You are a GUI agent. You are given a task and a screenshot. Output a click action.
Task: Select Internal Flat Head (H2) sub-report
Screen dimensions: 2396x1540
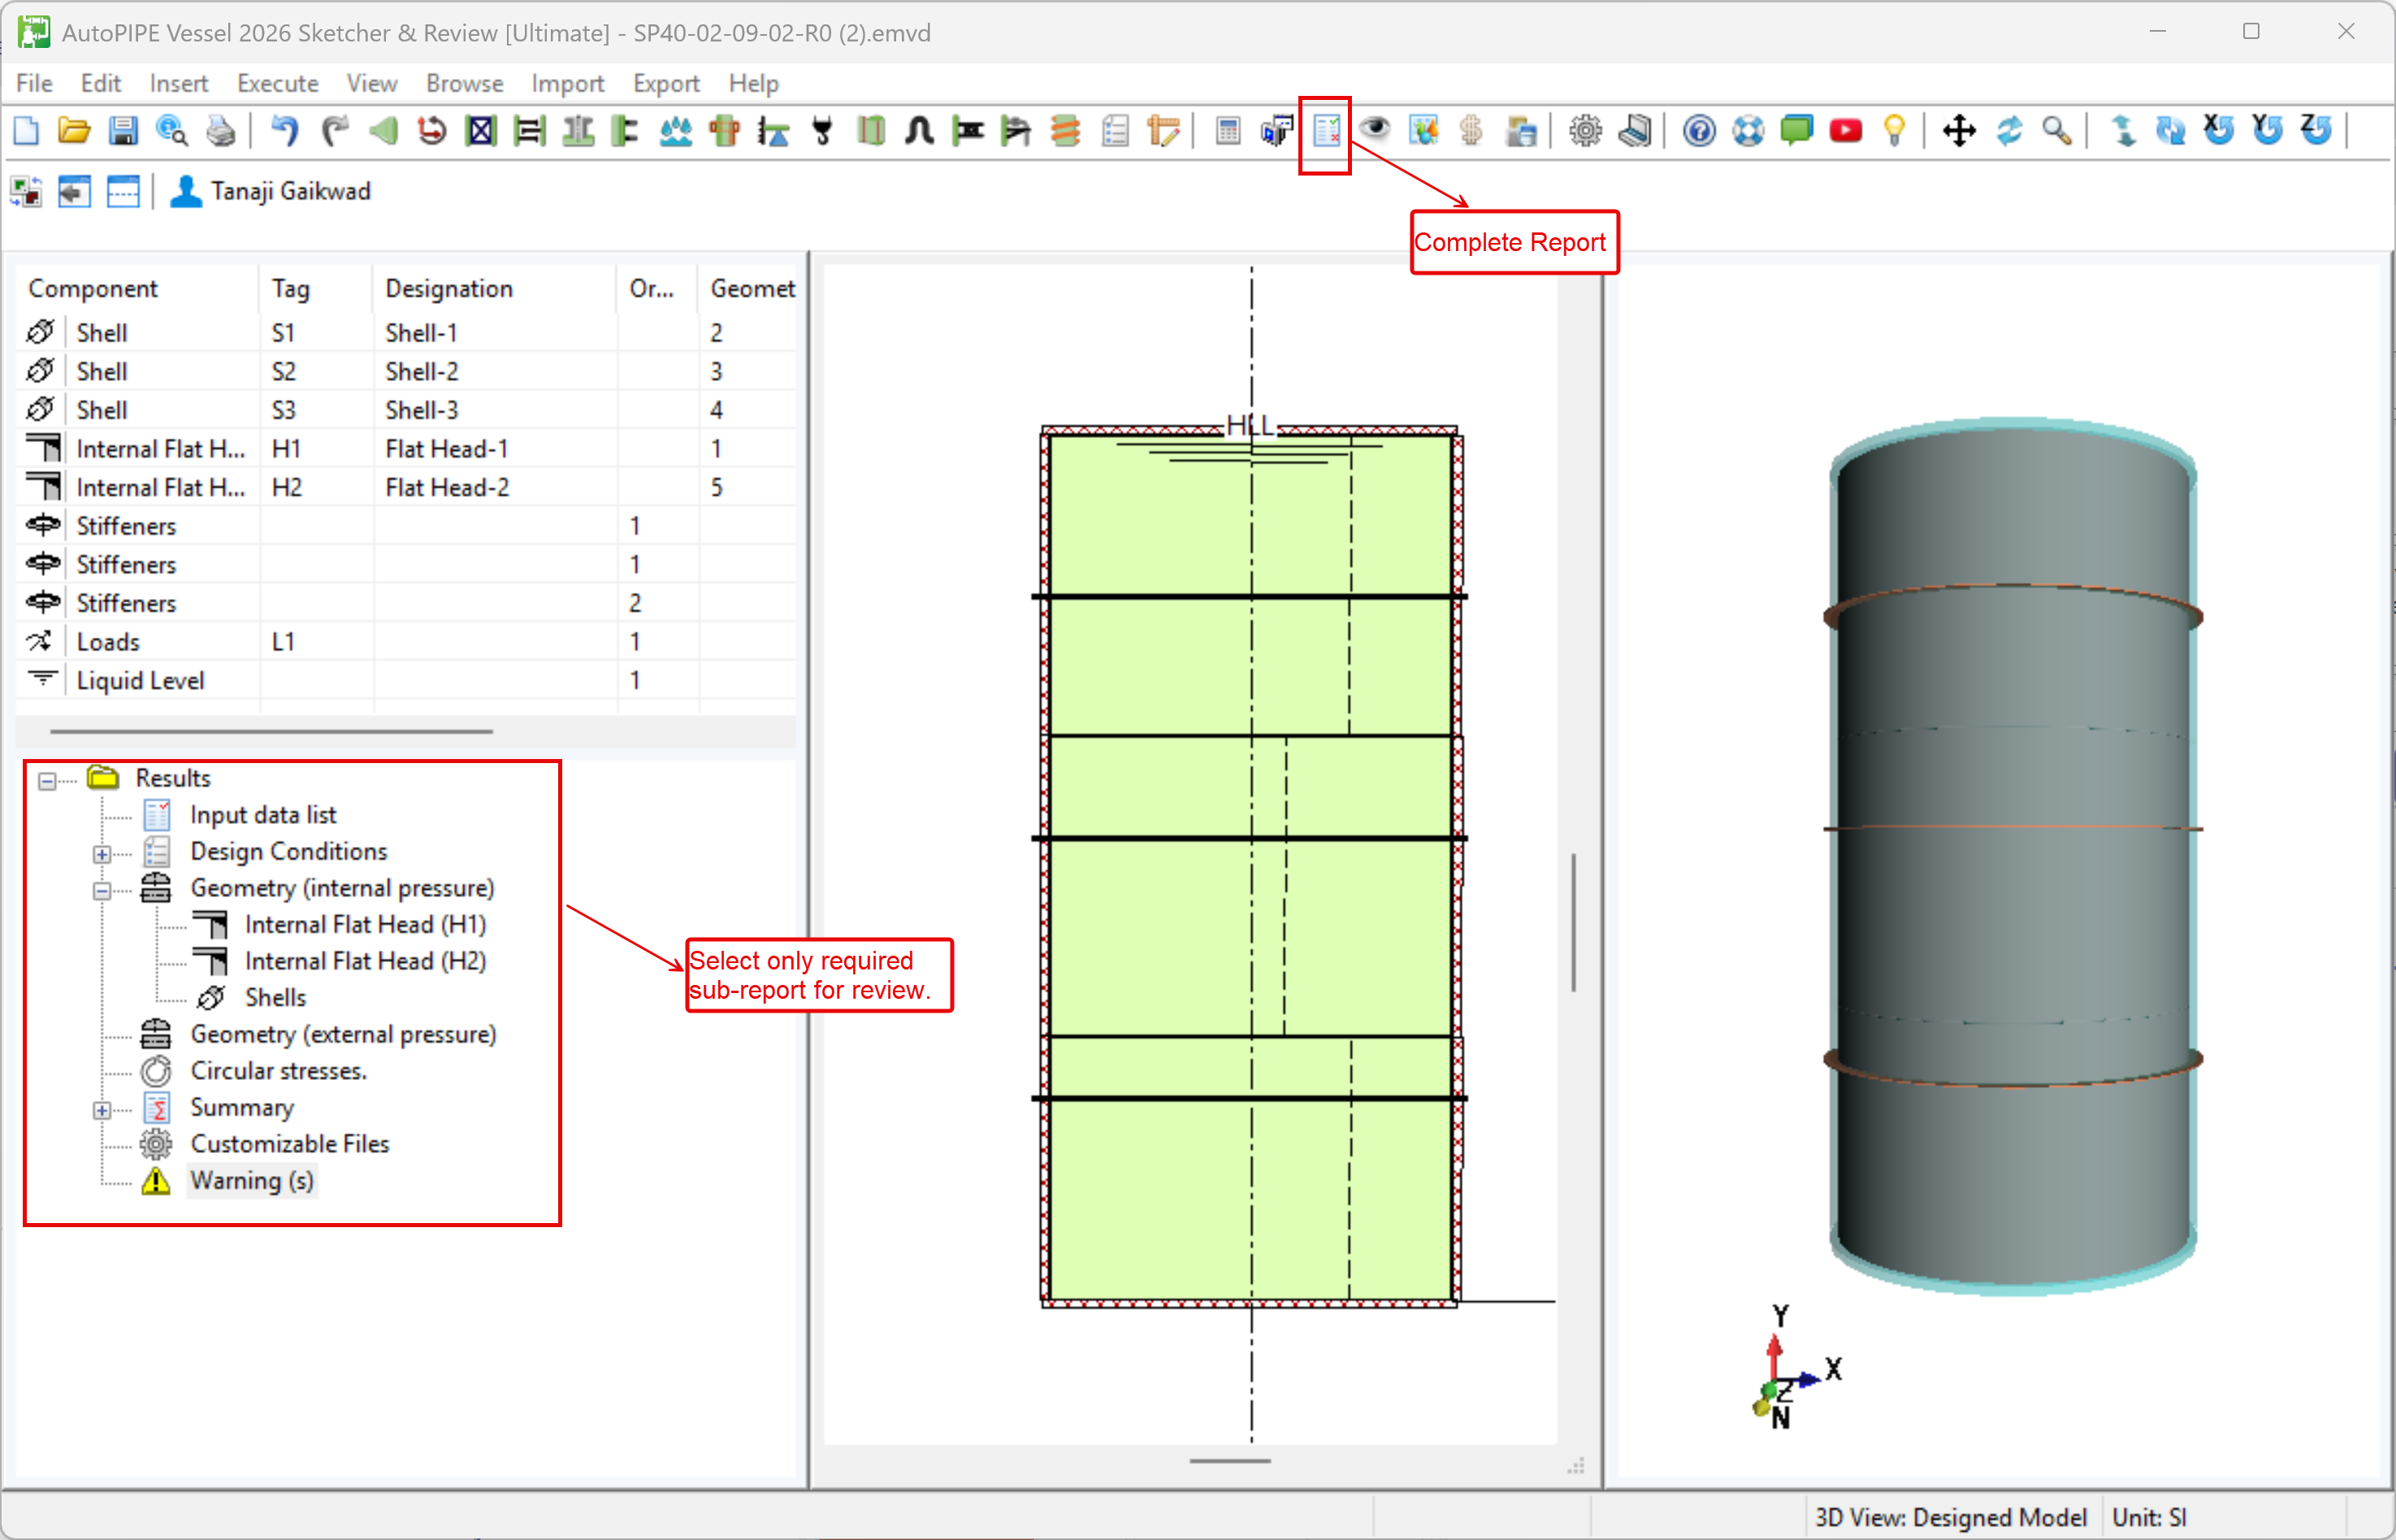(365, 961)
